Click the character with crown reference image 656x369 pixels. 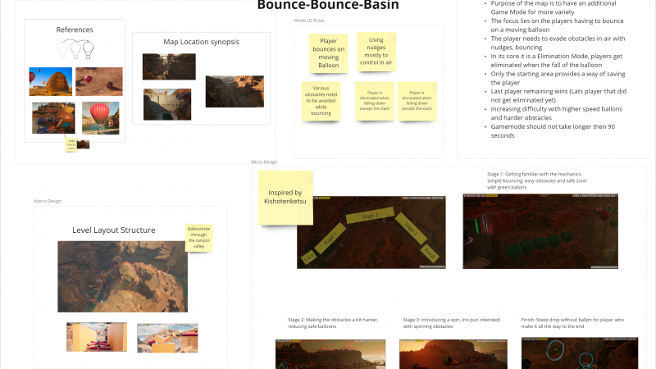click(52, 118)
